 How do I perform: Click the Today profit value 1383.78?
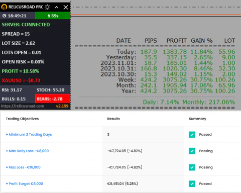click(175, 52)
